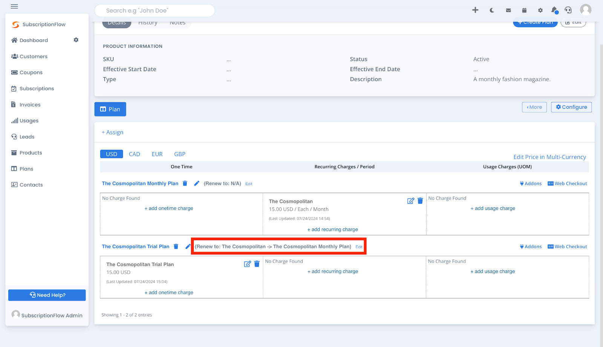The width and height of the screenshot is (603, 347).
Task: Add onetime charge to Monthly Plan
Action: (169, 209)
